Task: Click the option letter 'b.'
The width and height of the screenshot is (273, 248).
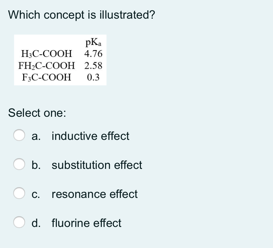Action: click(x=36, y=165)
